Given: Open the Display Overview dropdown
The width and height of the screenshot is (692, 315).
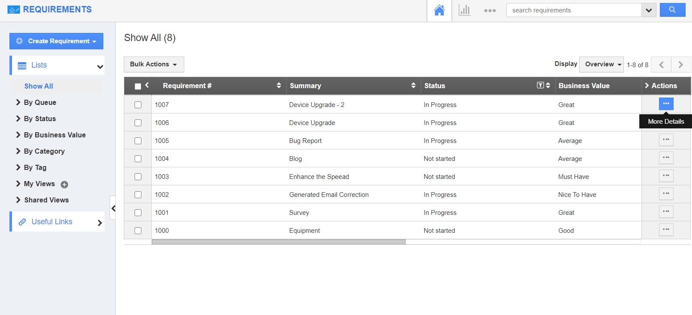Looking at the screenshot, I should click(x=602, y=64).
